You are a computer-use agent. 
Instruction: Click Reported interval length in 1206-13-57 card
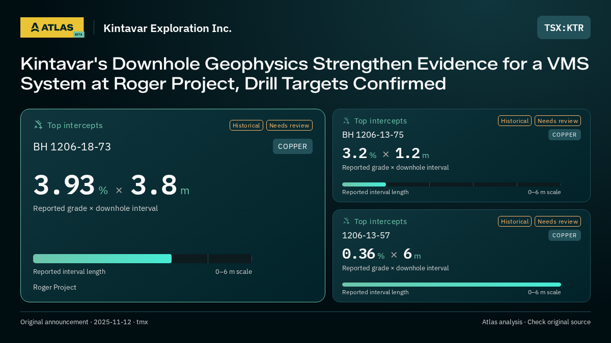(375, 292)
